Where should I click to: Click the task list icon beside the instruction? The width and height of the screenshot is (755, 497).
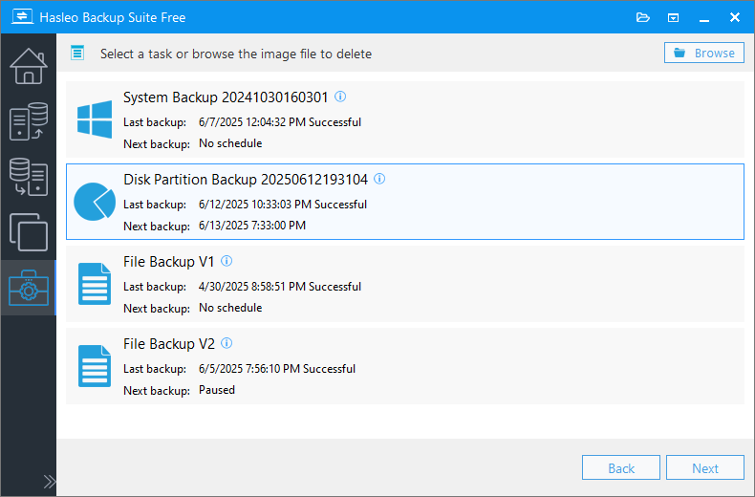[77, 53]
